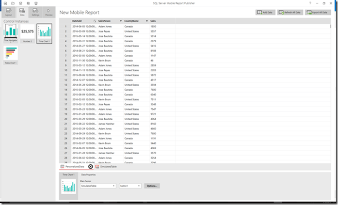Open the Metric1 field dropdown
This screenshot has height=205, width=338.
[x=130, y=186]
